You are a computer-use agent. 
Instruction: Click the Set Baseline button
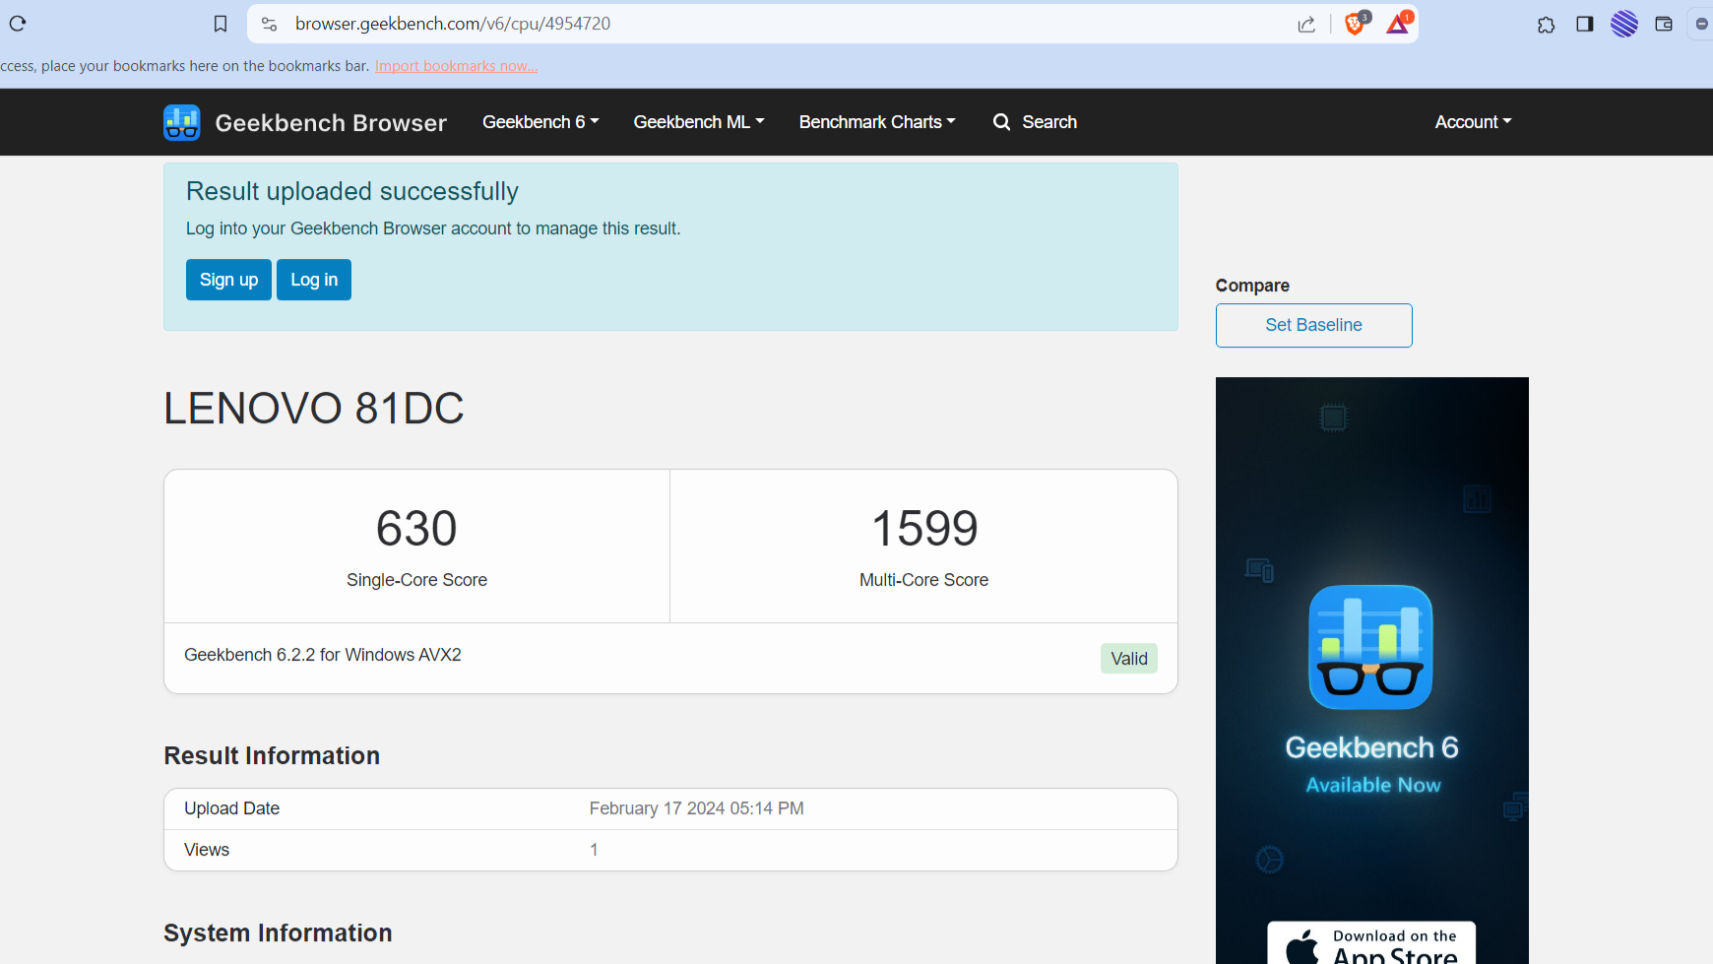[x=1313, y=325]
